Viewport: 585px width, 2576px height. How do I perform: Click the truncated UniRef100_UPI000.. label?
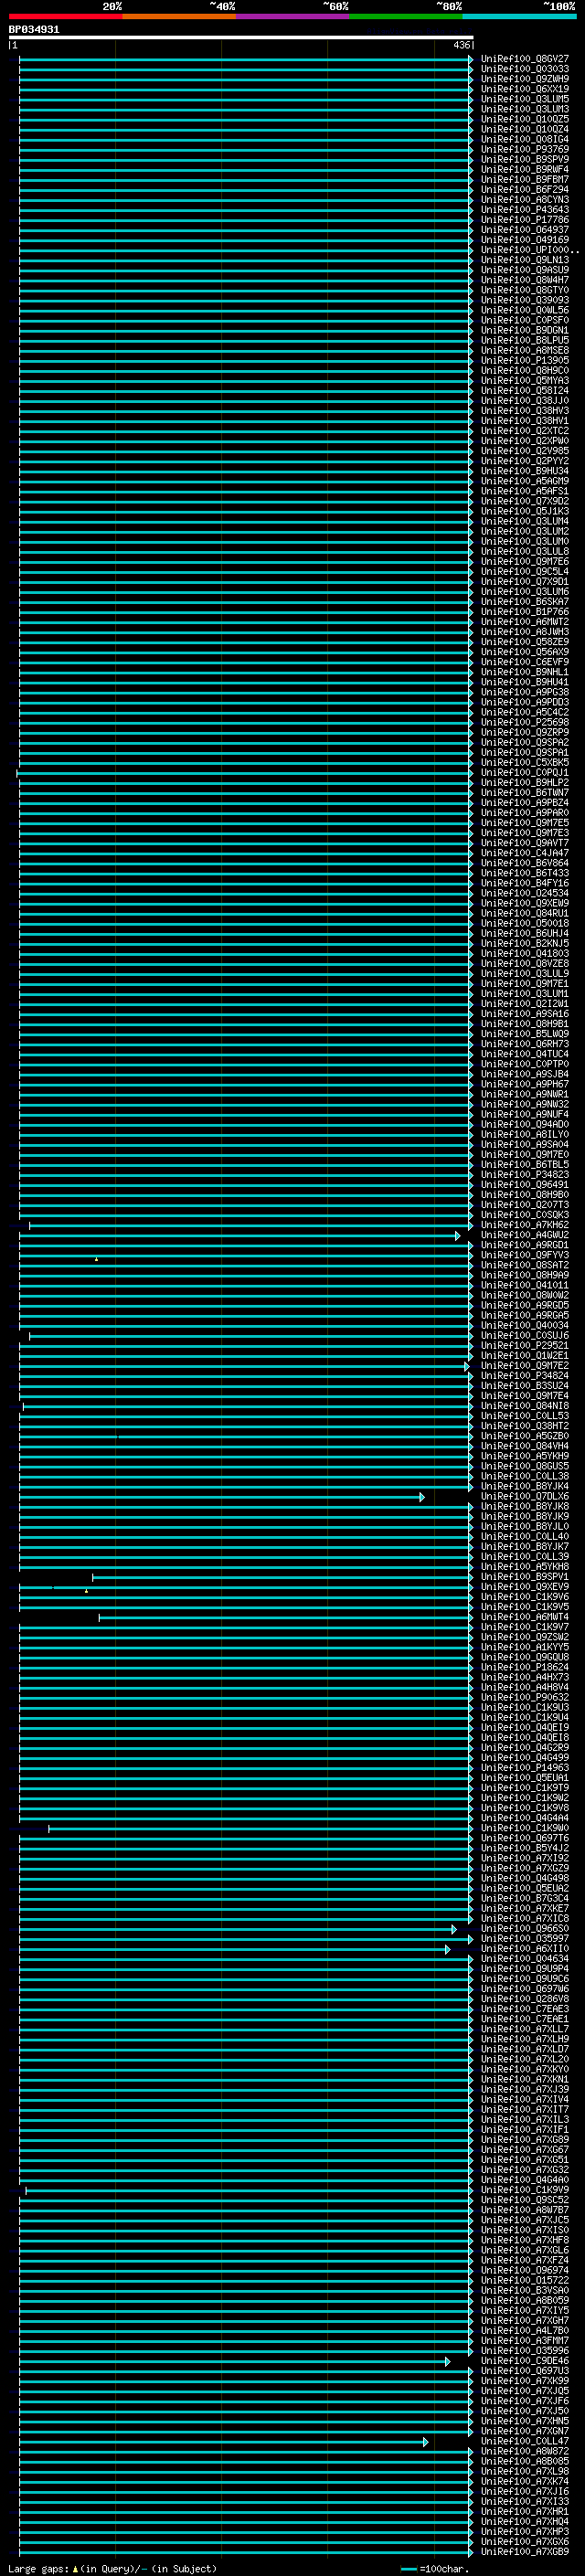click(x=530, y=250)
